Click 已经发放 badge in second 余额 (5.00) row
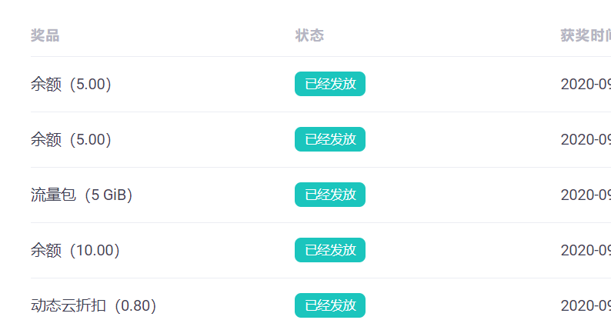 (x=330, y=139)
